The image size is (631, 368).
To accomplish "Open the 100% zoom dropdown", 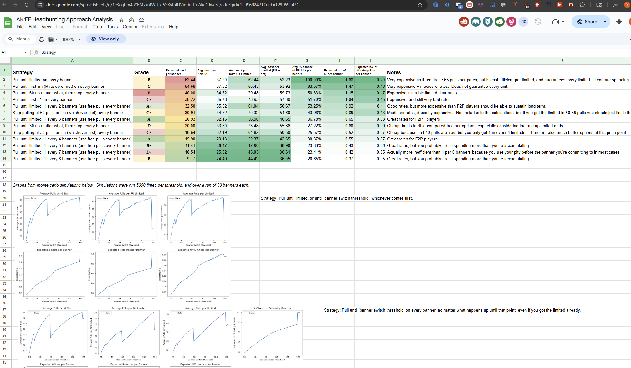I will coord(71,39).
